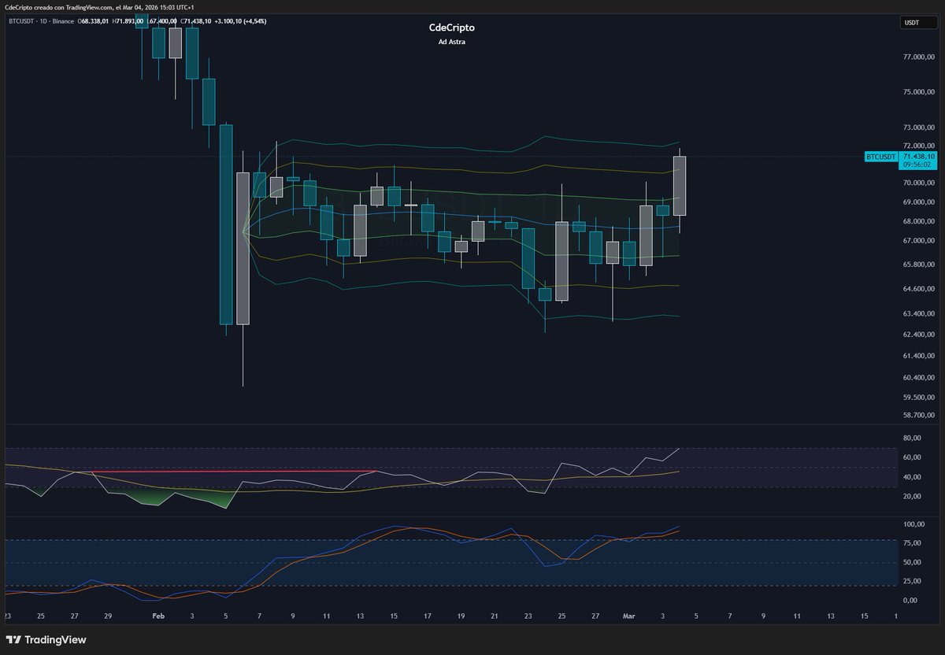
Task: Click the 72.000,00 price axis label
Action: (x=919, y=146)
